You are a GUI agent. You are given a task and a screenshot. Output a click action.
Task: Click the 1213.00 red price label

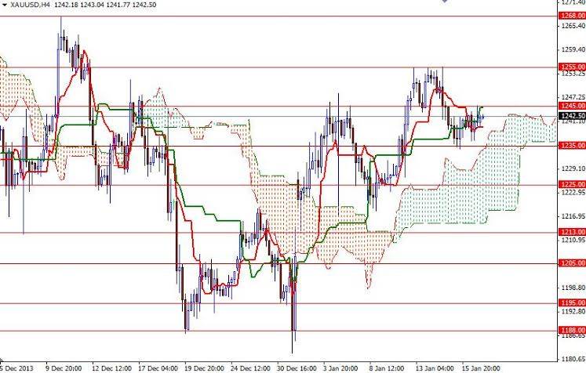coord(572,232)
